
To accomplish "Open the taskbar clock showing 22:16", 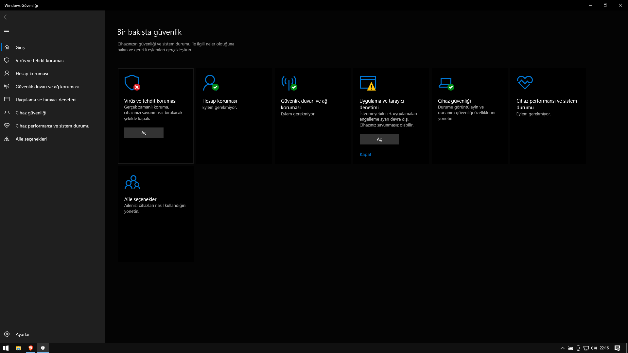I will pyautogui.click(x=604, y=348).
